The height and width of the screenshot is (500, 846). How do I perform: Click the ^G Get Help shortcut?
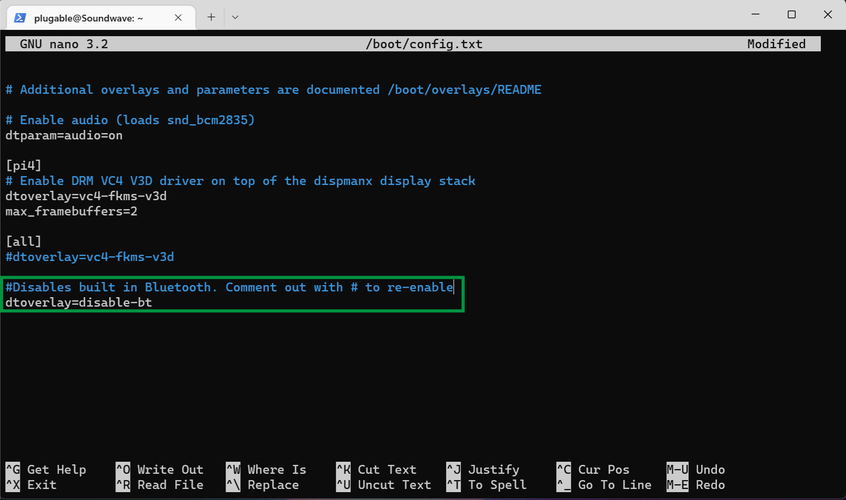point(46,470)
